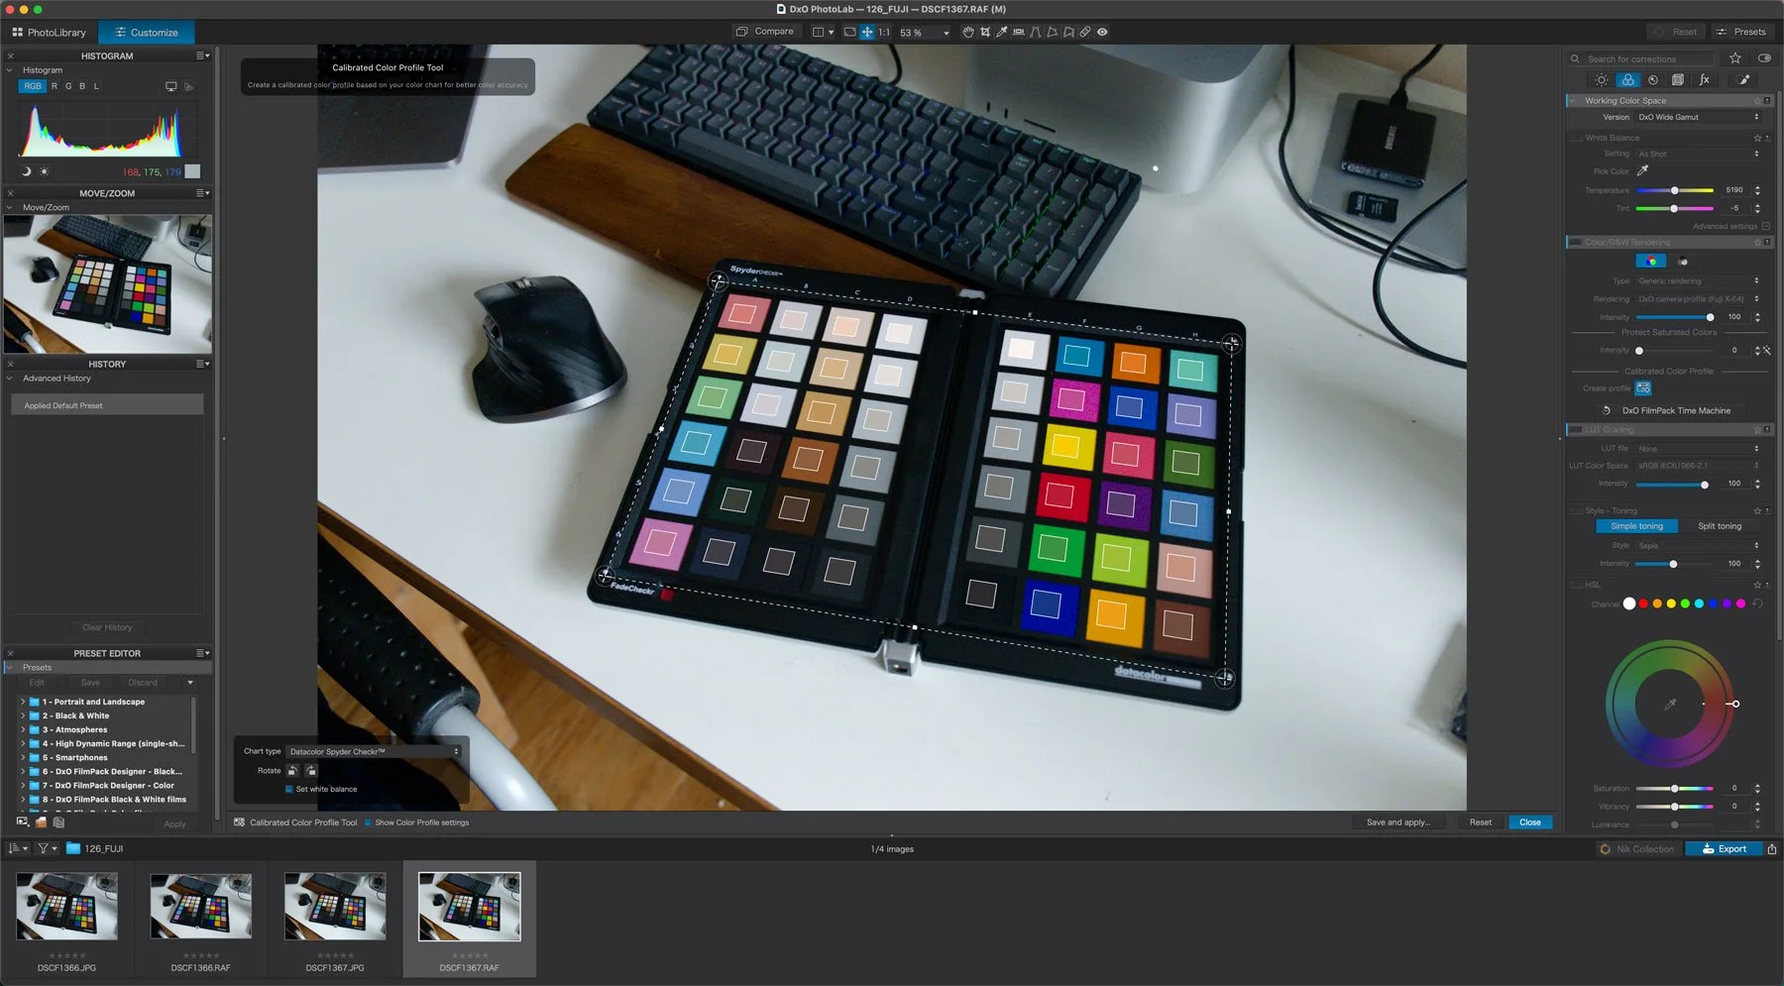Show shadow clipping moon icon in histogram
The image size is (1784, 986).
[x=26, y=171]
